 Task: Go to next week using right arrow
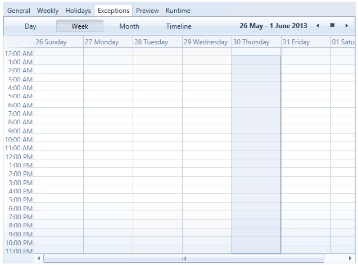click(x=346, y=26)
